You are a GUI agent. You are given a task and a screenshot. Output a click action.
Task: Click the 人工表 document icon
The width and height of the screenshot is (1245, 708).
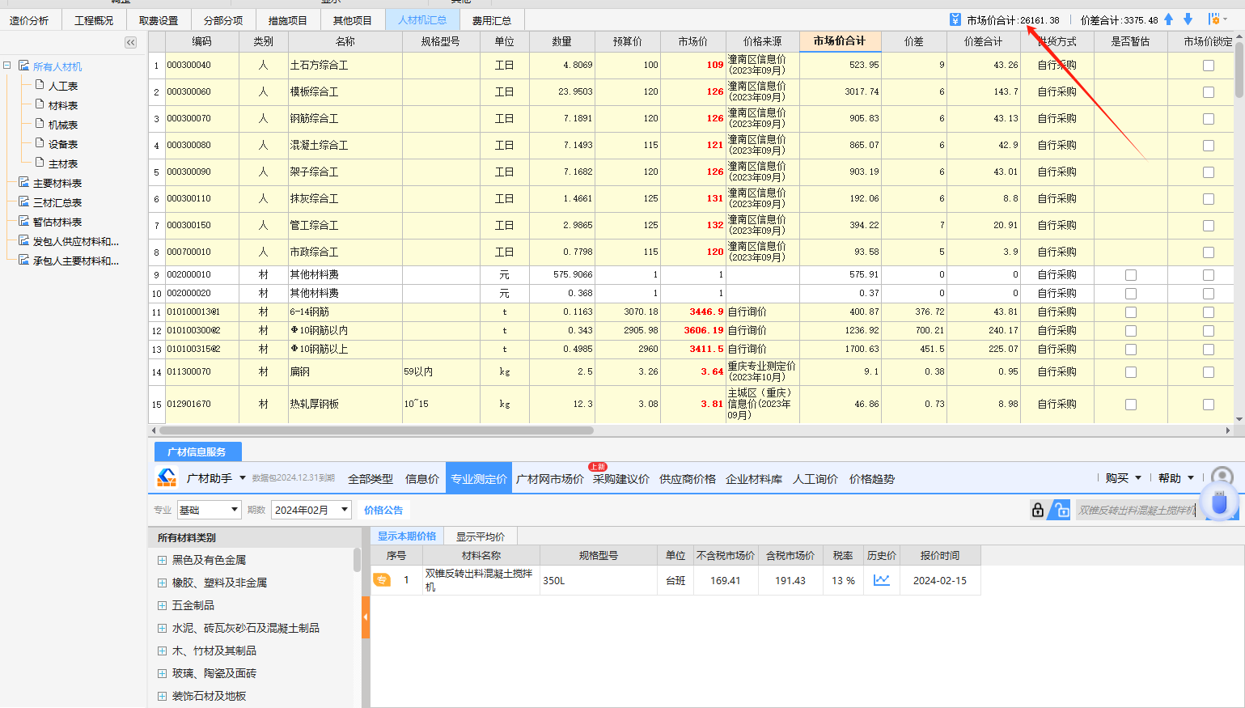40,85
